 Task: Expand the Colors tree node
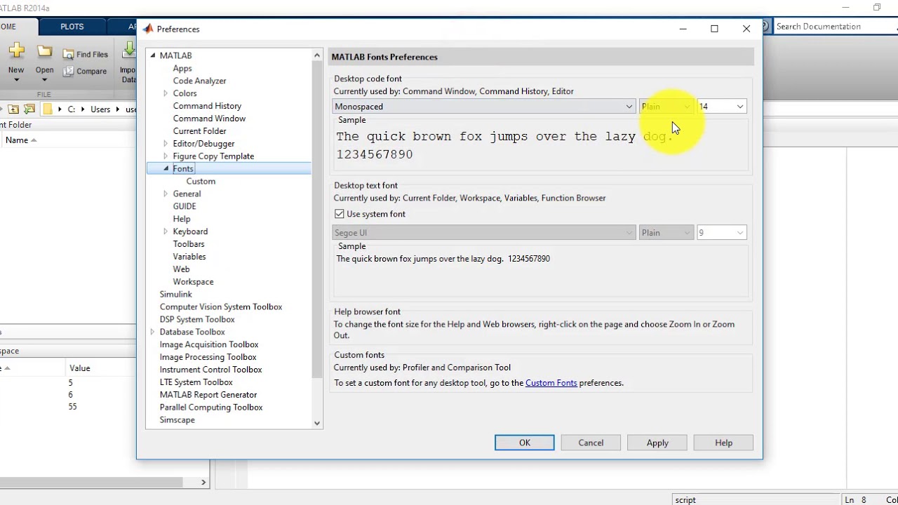pyautogui.click(x=166, y=93)
